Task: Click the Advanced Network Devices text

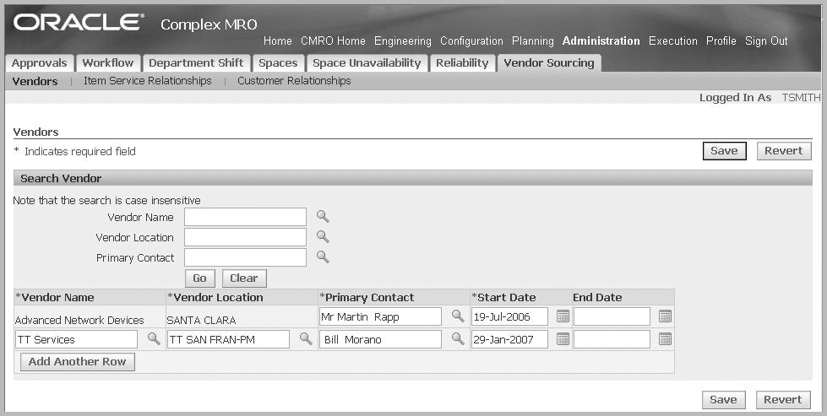Action: pos(79,320)
